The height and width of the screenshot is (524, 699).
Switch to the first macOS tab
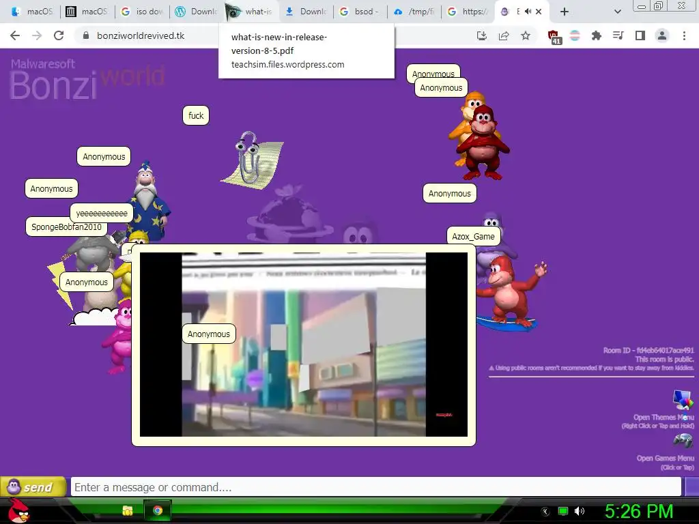pyautogui.click(x=32, y=12)
